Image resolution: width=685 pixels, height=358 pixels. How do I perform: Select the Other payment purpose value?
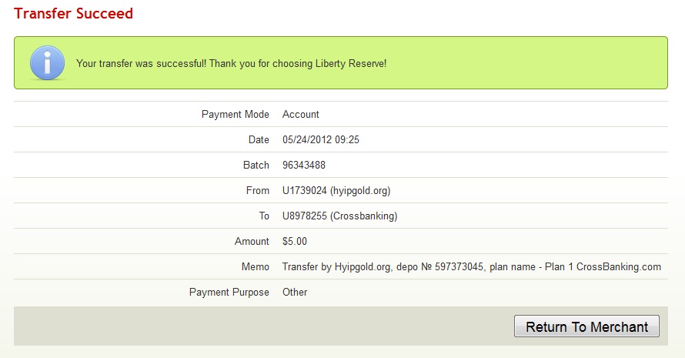tap(295, 293)
